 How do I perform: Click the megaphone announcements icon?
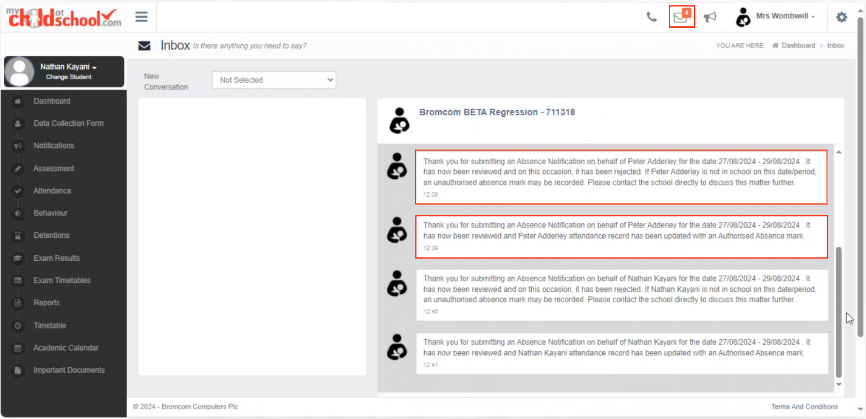pos(710,16)
